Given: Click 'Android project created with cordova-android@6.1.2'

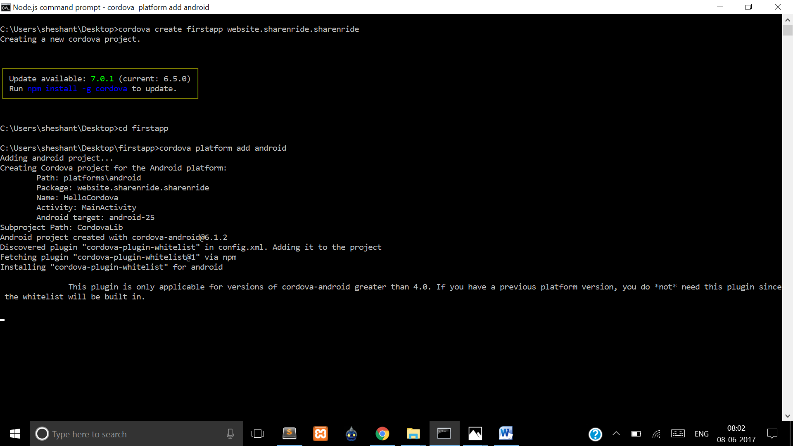Looking at the screenshot, I should point(114,237).
